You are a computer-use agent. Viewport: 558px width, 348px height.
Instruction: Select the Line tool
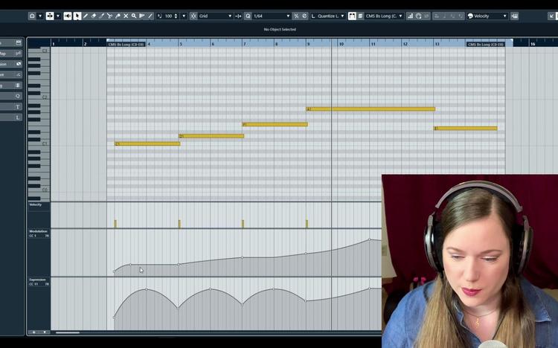coord(150,16)
